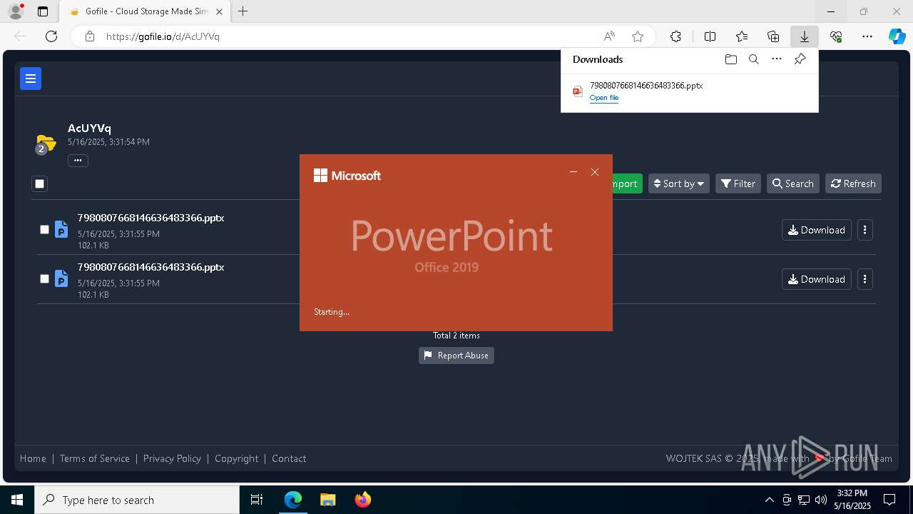View site information lock icon
913x514 pixels.
tap(89, 36)
